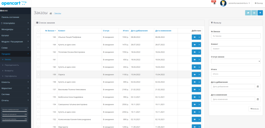Click the print invoice button
Viewport: 265px width, 128px height.
(x=254, y=13)
